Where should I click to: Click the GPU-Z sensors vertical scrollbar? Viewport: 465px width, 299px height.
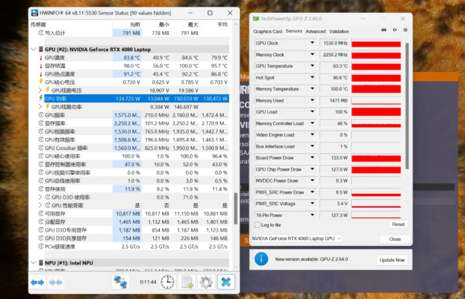click(x=407, y=106)
